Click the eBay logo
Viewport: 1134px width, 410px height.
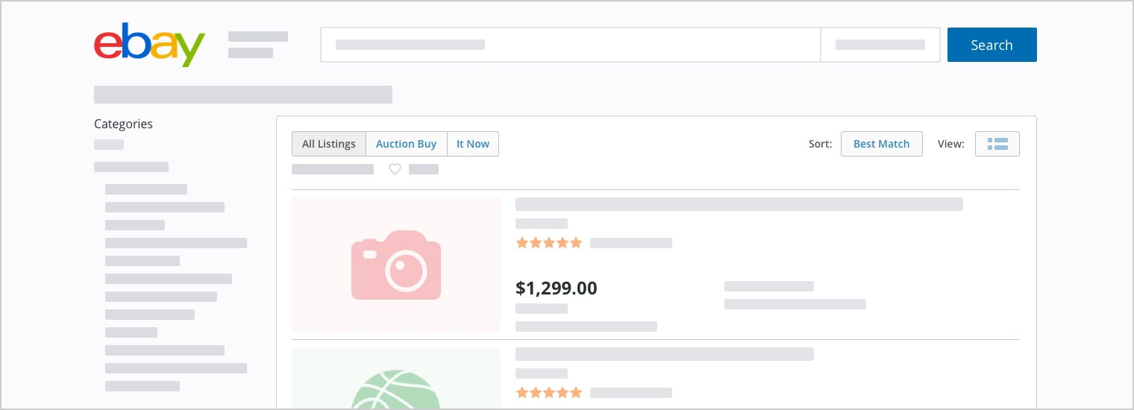pyautogui.click(x=149, y=45)
